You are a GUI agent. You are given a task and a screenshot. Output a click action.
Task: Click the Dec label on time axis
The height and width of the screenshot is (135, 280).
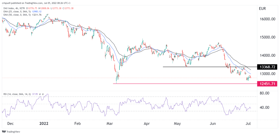click(x=10, y=124)
